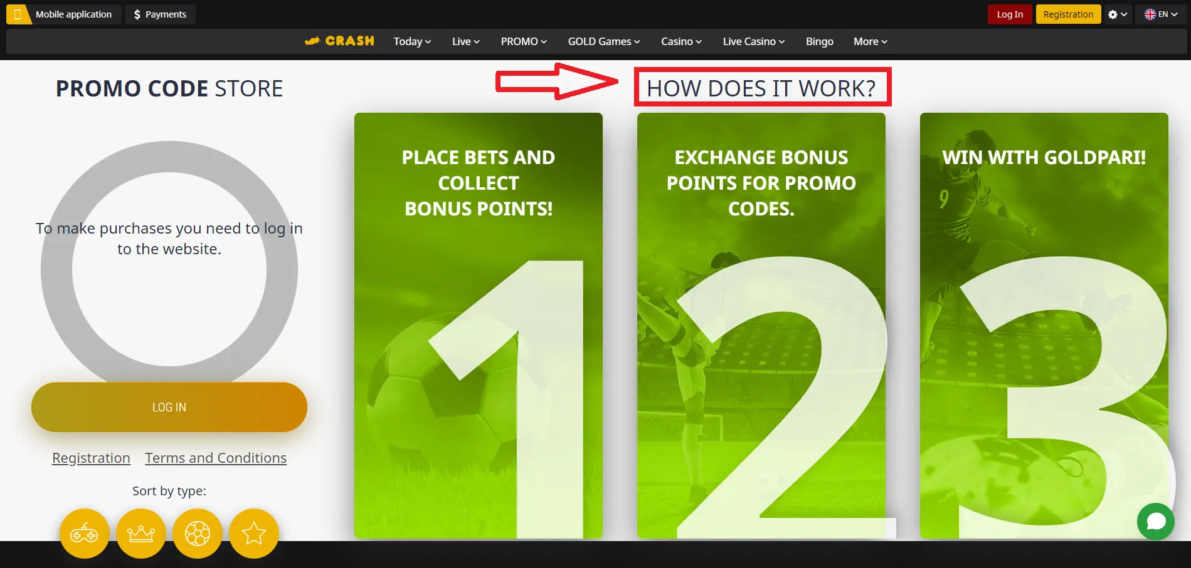Filter promo codes by soccer ball icon
This screenshot has height=568, width=1191.
point(198,534)
